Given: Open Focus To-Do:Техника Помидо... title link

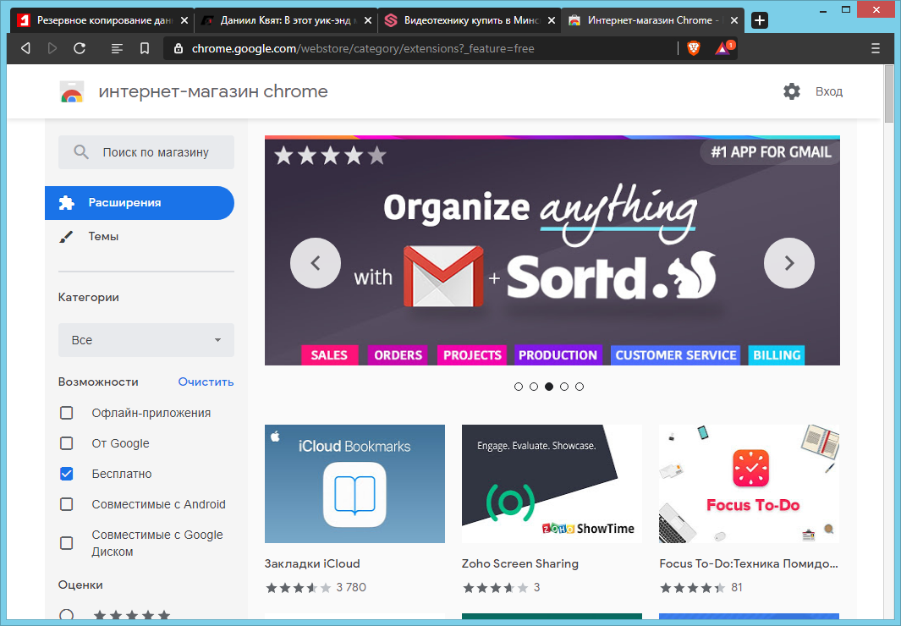Looking at the screenshot, I should (749, 563).
